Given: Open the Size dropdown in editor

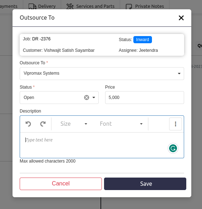Looking at the screenshot, I should pyautogui.click(x=74, y=124).
